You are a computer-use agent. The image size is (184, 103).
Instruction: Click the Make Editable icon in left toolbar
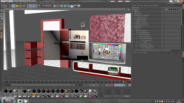2,11
